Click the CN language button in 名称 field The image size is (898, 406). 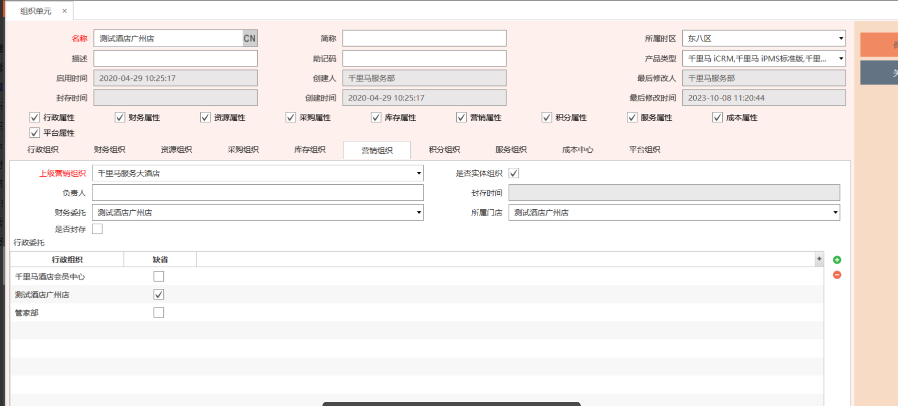coord(249,38)
